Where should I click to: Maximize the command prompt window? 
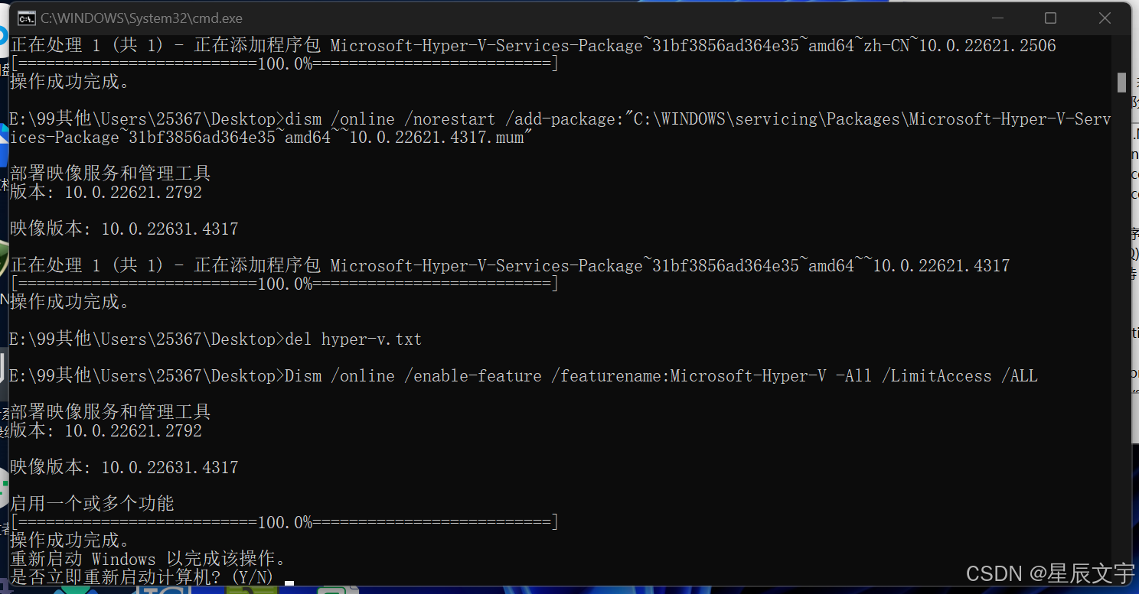1050,18
